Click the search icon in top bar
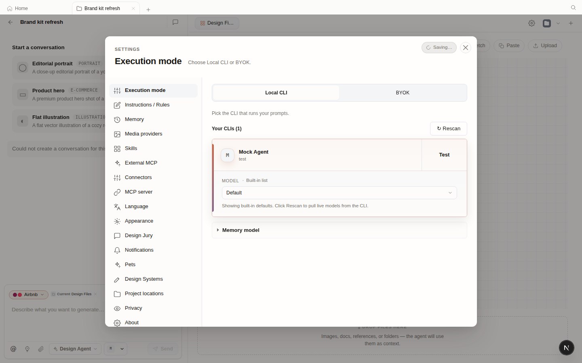The width and height of the screenshot is (582, 363). tap(573, 8)
